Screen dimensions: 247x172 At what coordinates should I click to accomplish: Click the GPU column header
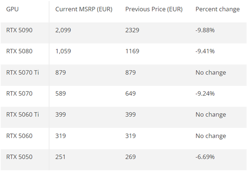pyautogui.click(x=12, y=9)
